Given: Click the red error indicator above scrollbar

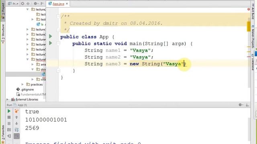Looking at the screenshot, I should (249, 9).
